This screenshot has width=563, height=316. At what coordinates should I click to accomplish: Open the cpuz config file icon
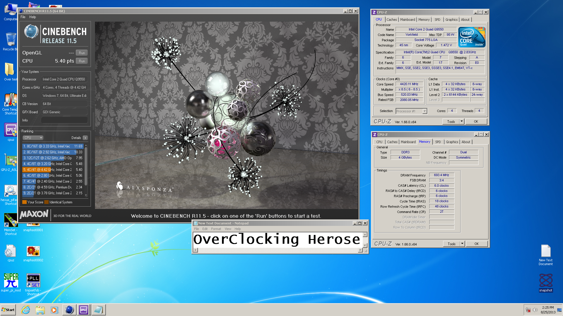(x=11, y=253)
